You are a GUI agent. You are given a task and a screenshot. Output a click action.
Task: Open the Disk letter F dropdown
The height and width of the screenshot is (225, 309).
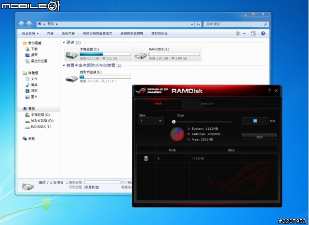pos(160,121)
